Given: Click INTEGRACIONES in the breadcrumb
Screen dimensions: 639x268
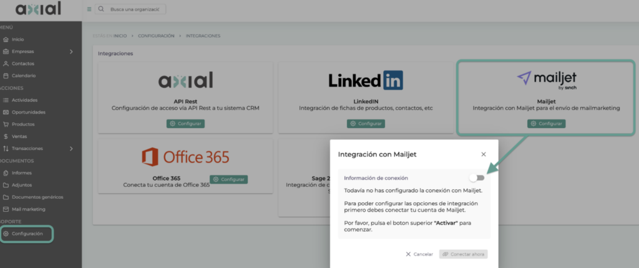Looking at the screenshot, I should pos(203,36).
